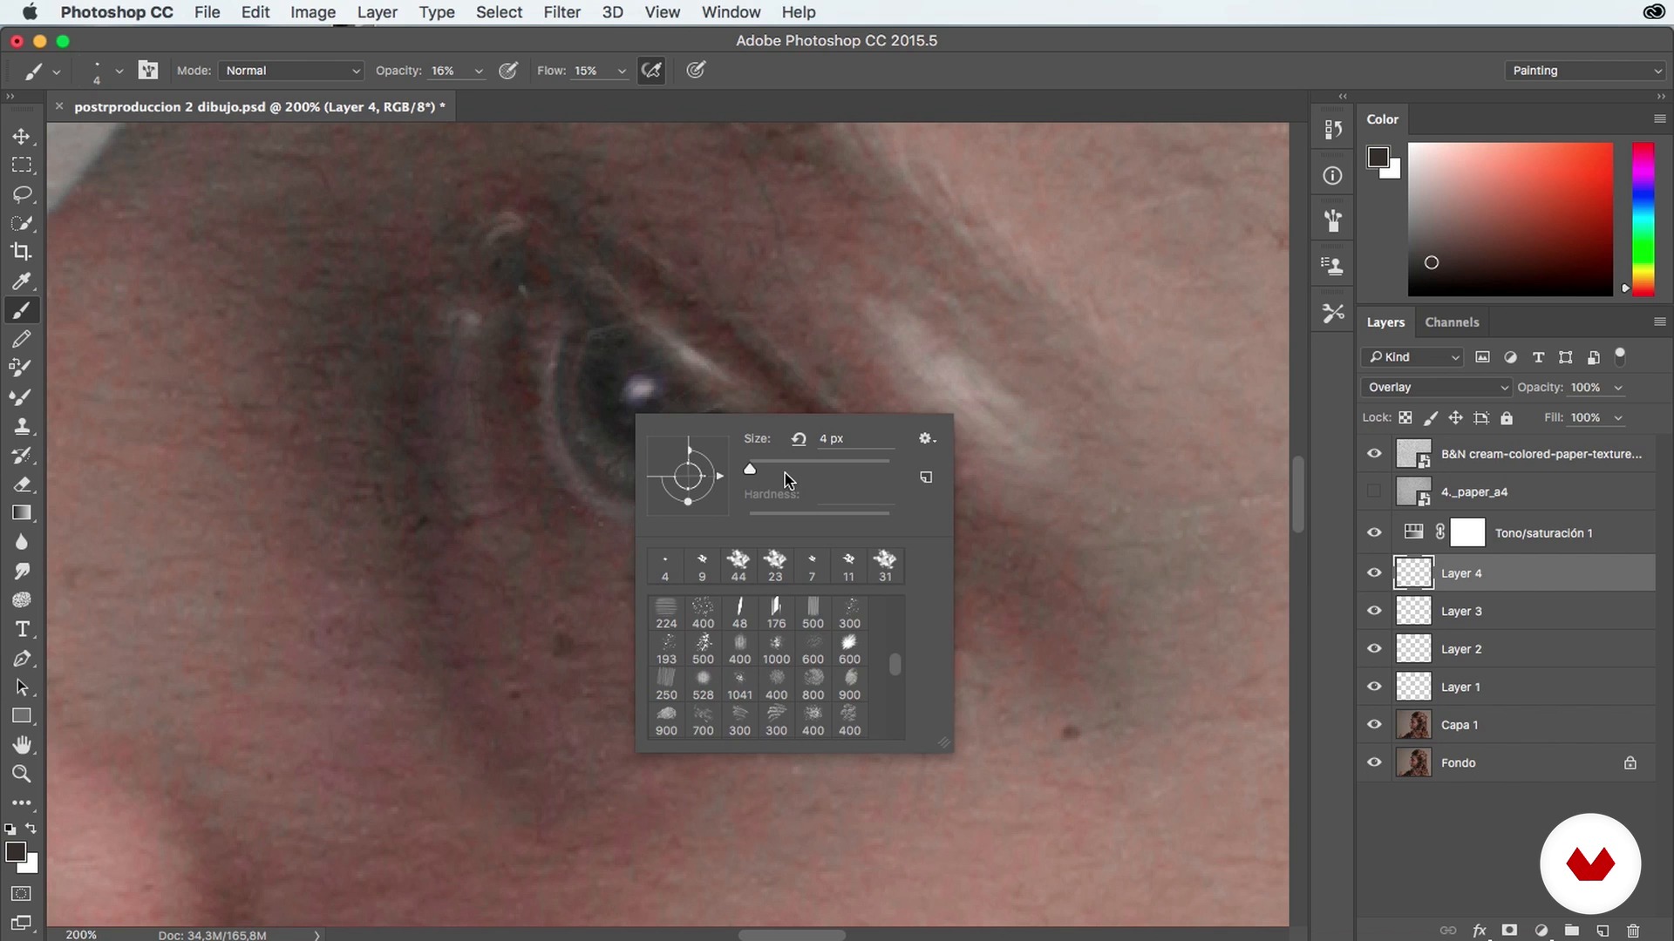The width and height of the screenshot is (1674, 941).
Task: Open the brush Mode dropdown
Action: [291, 71]
